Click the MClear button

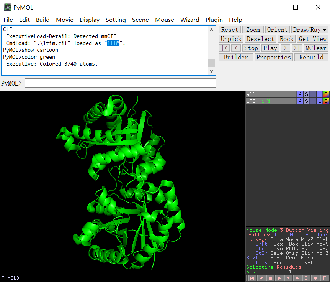316,48
